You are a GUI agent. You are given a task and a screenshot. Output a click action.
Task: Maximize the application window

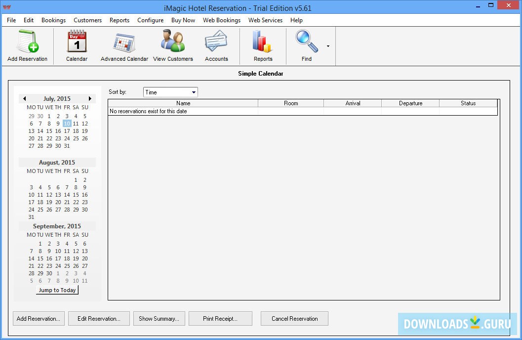click(x=491, y=5)
